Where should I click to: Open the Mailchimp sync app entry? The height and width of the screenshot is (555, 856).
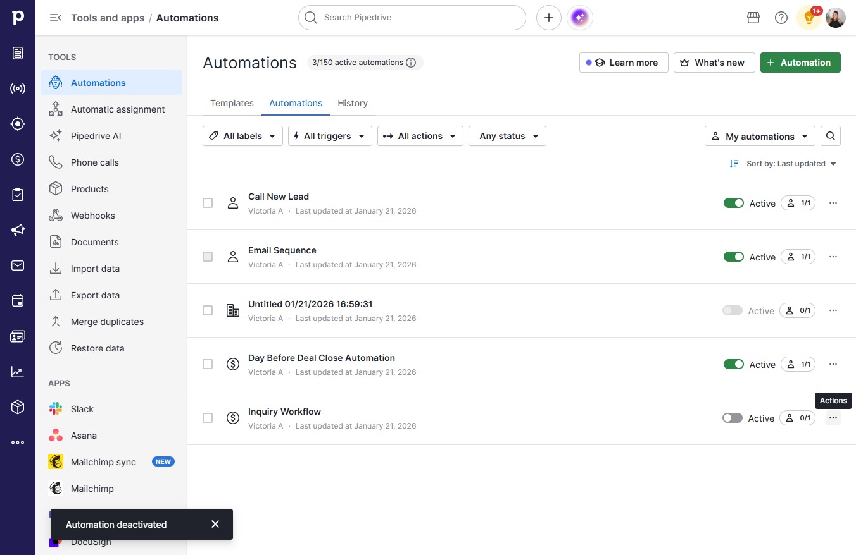click(x=111, y=462)
